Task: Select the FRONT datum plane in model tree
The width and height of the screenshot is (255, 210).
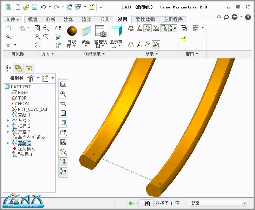Action: 25,103
